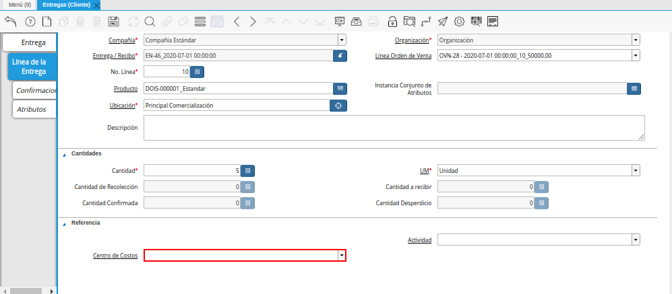Click the last toolbar certificate icon
Viewport: 672px width, 294px height.
(493, 22)
